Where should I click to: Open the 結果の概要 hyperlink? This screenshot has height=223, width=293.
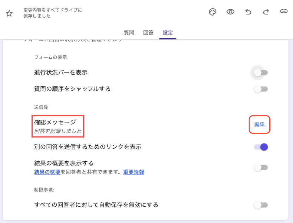[47, 172]
